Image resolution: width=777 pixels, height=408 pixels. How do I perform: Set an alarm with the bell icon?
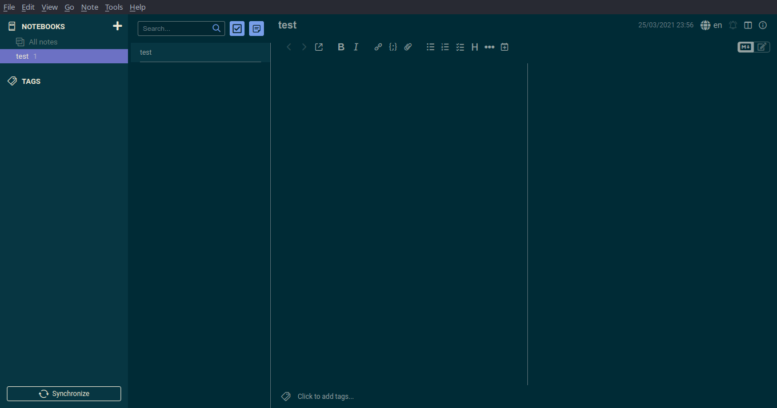733,25
